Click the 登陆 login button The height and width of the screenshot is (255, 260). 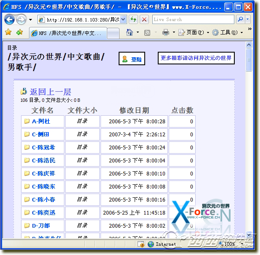132,58
